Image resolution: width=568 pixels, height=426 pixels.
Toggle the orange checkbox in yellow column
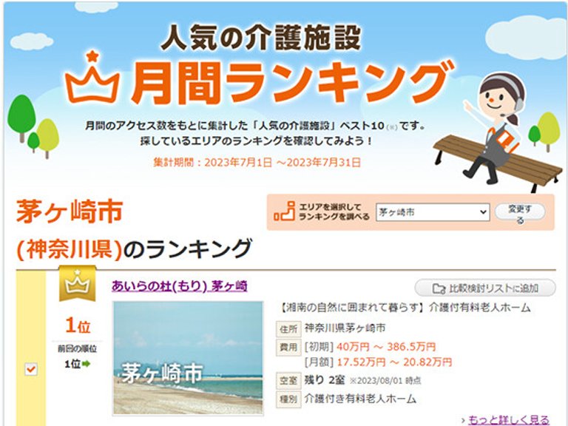(x=31, y=369)
